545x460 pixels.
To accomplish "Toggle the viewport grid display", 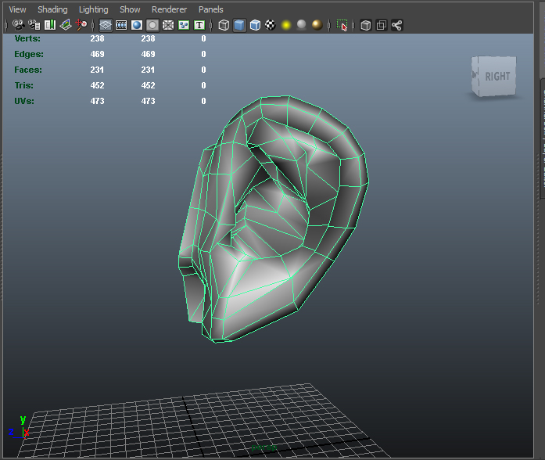I will (x=106, y=25).
